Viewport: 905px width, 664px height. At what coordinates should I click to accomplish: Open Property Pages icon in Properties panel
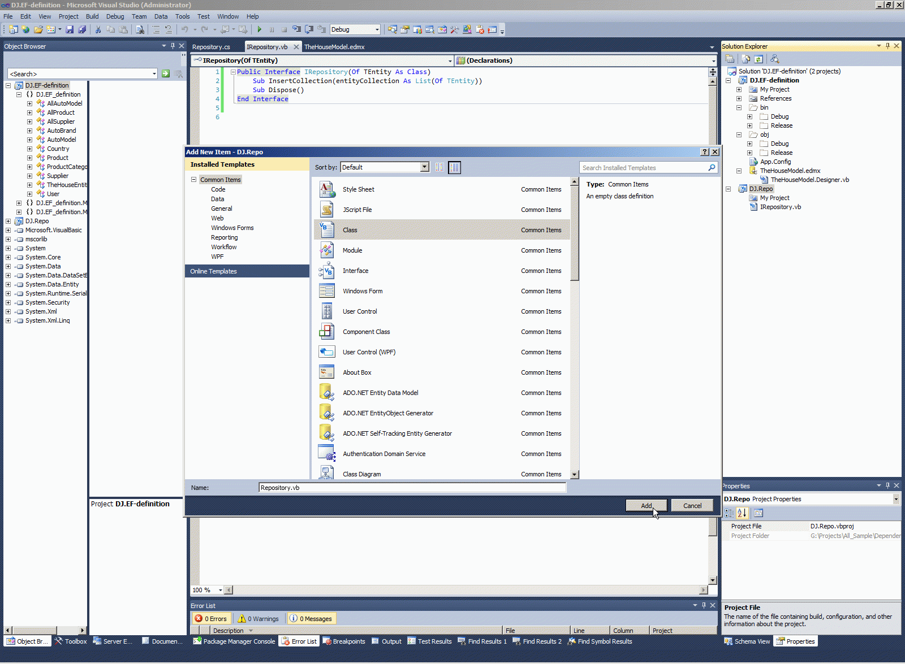click(759, 513)
